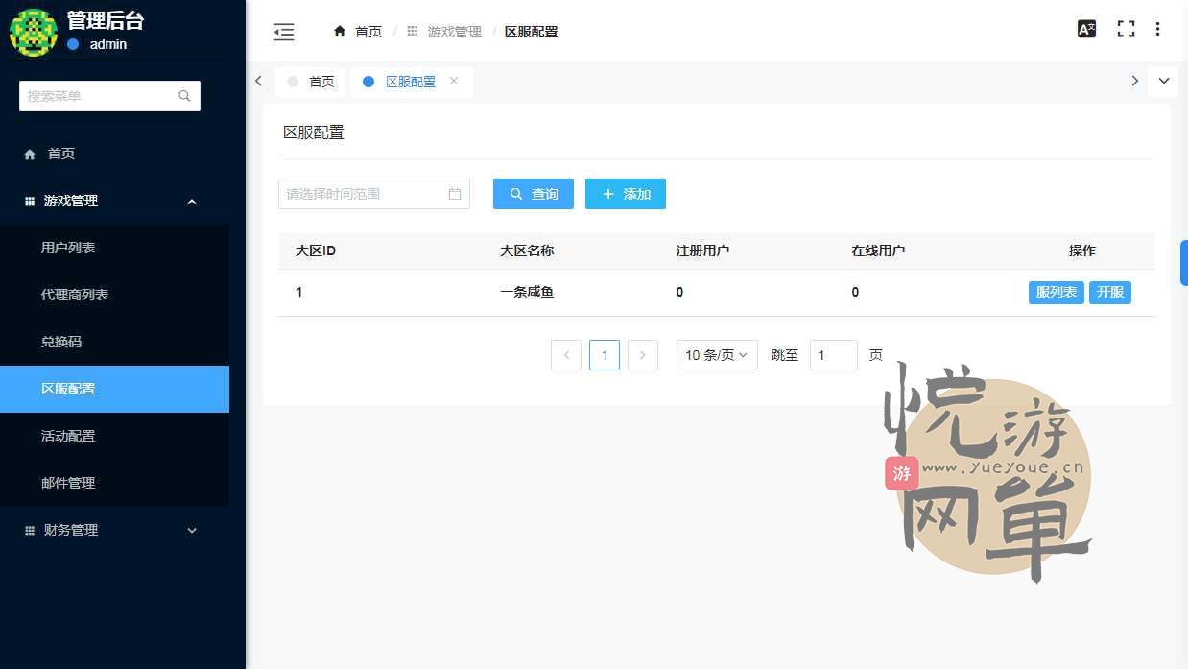Click the 查询 button

tap(533, 194)
